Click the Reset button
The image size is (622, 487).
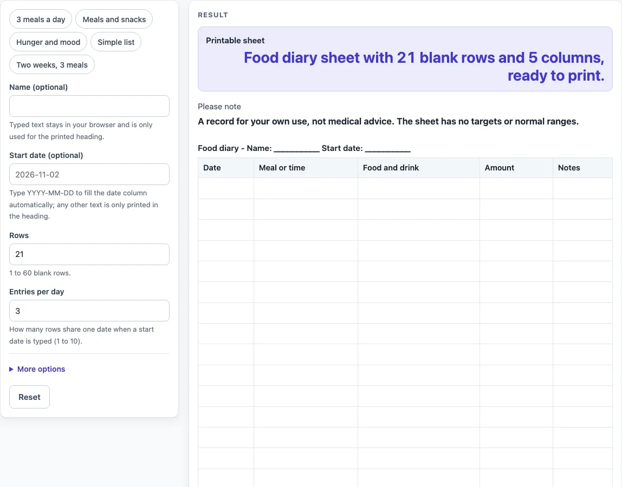(29, 397)
